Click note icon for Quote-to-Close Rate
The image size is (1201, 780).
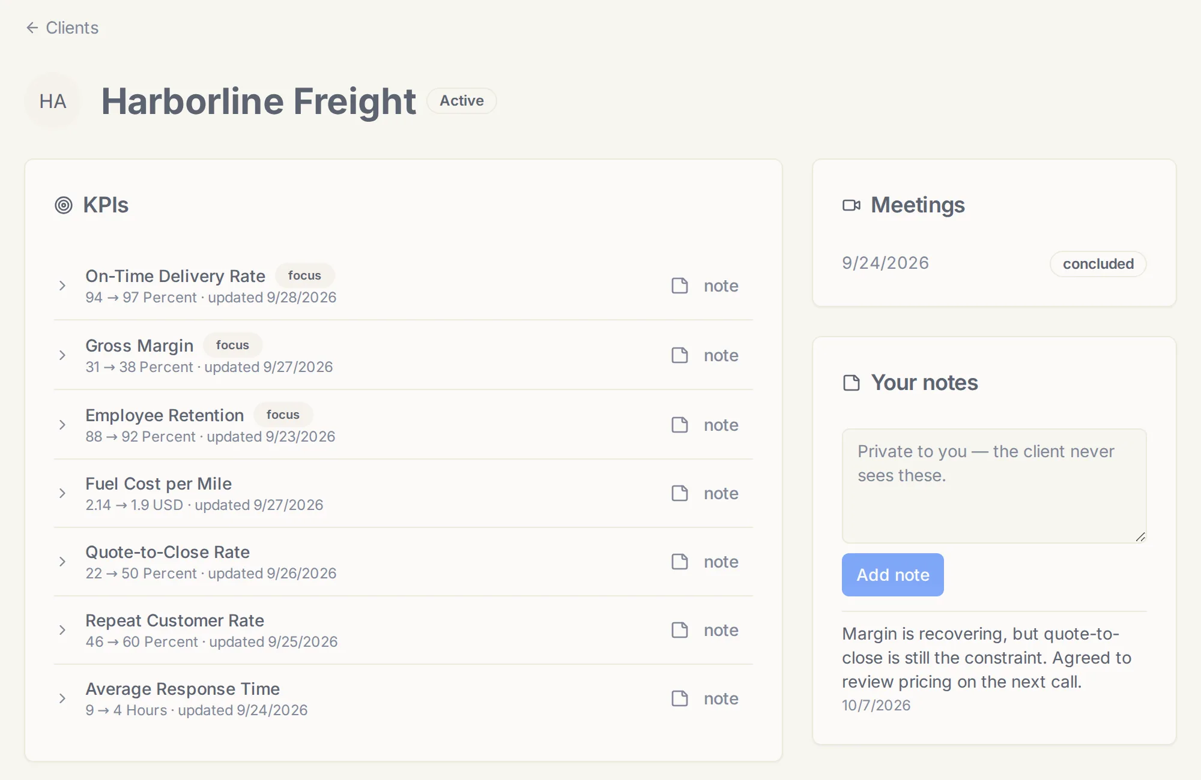click(x=680, y=562)
